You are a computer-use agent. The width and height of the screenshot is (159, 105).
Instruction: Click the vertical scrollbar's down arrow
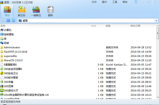158,97
